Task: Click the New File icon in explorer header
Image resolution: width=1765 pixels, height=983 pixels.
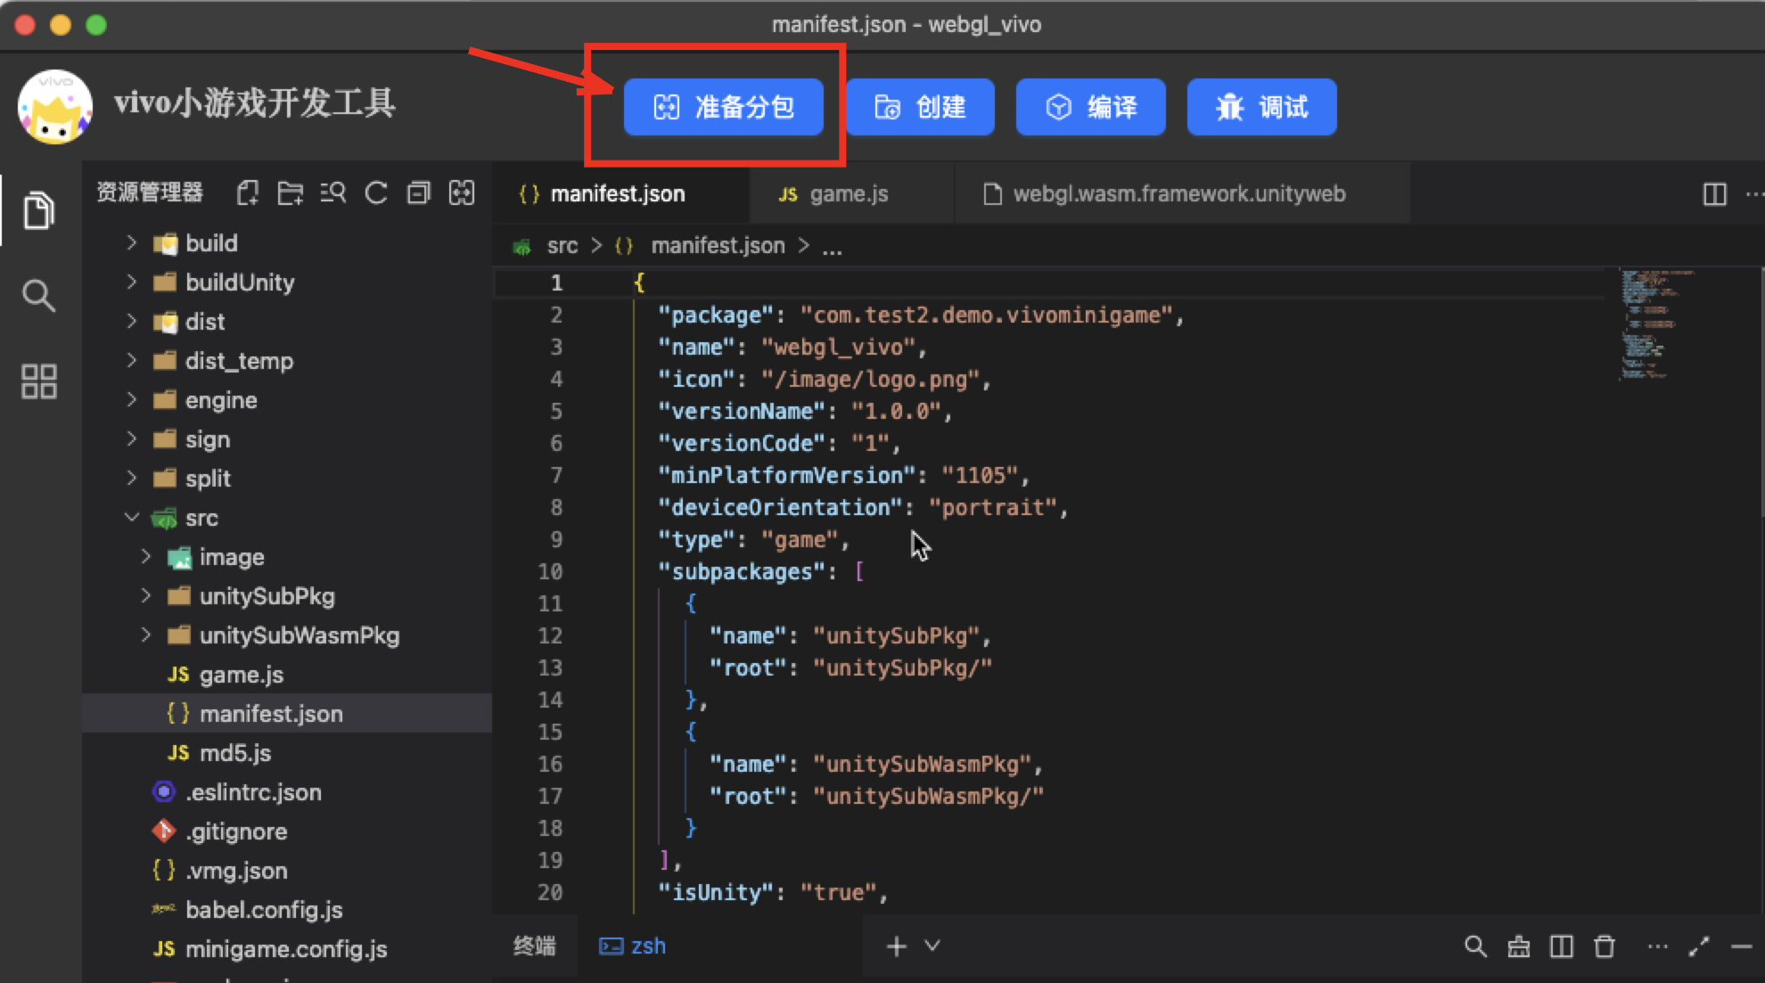Action: click(248, 193)
